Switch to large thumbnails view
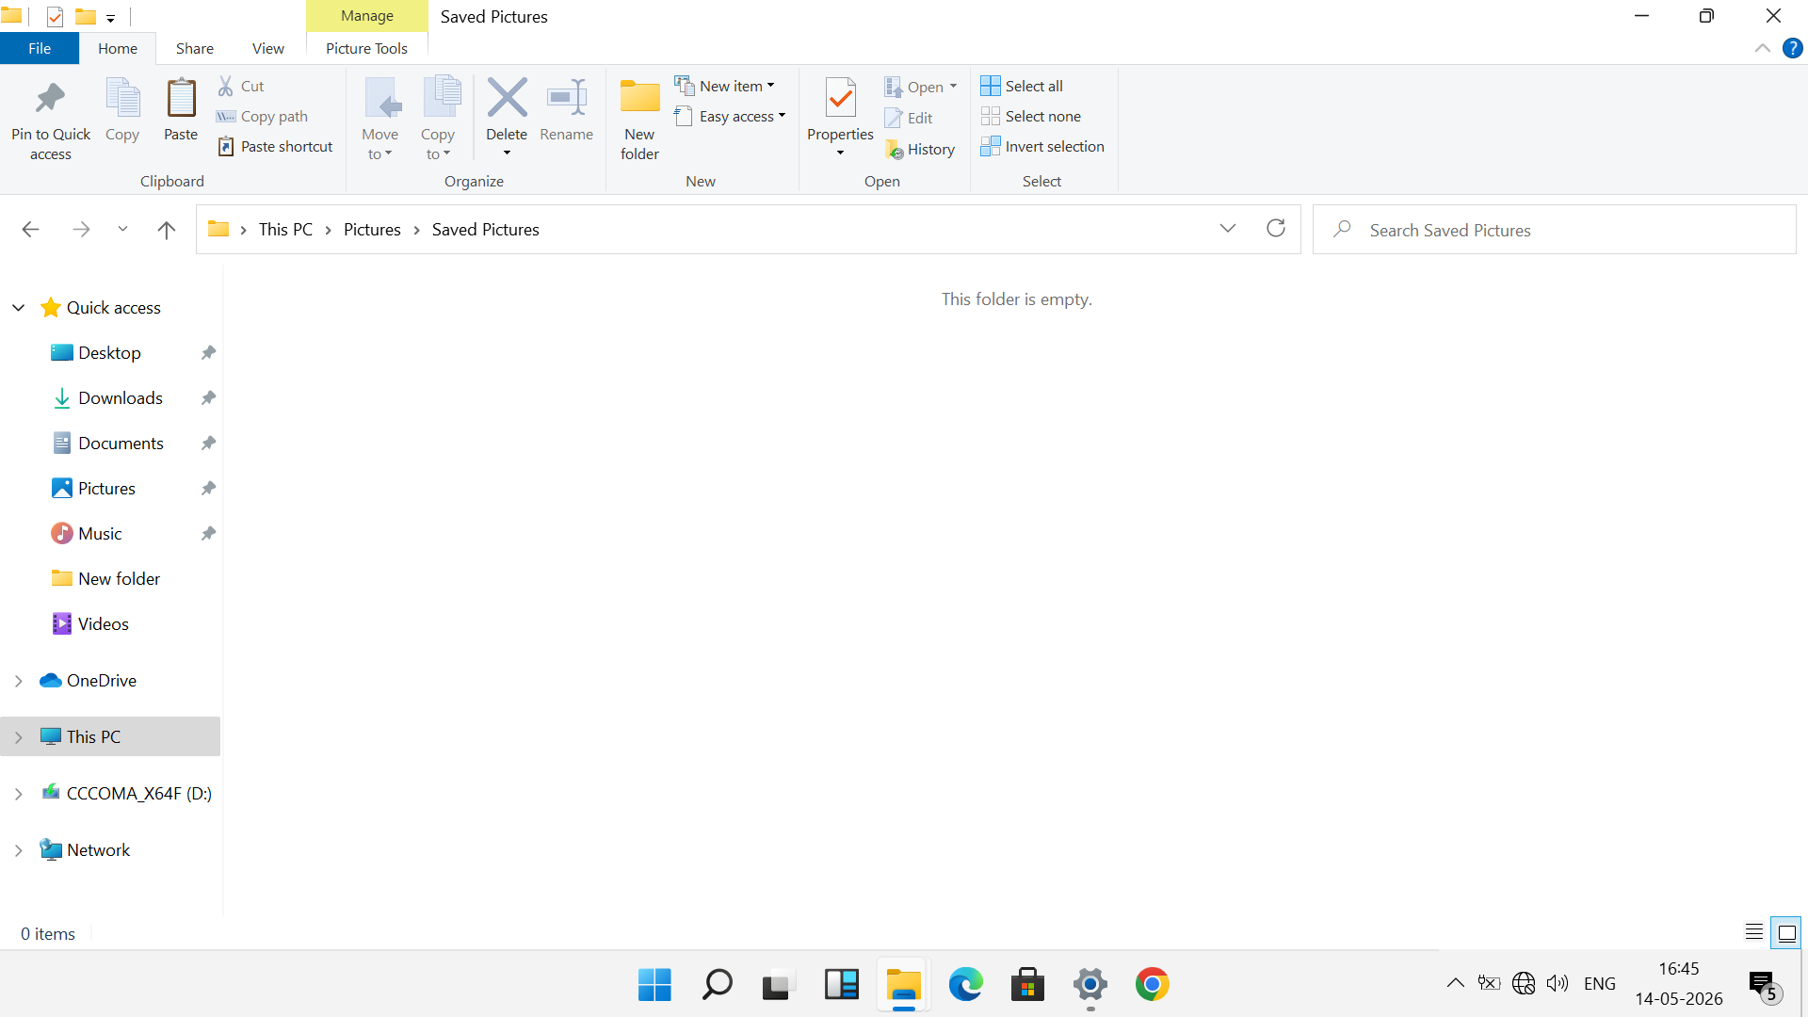This screenshot has height=1017, width=1808. coord(1786,933)
